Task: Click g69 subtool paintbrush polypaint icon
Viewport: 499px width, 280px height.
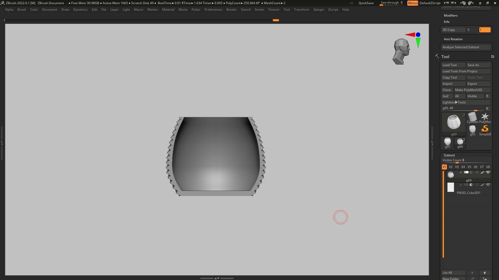Action: (x=482, y=172)
